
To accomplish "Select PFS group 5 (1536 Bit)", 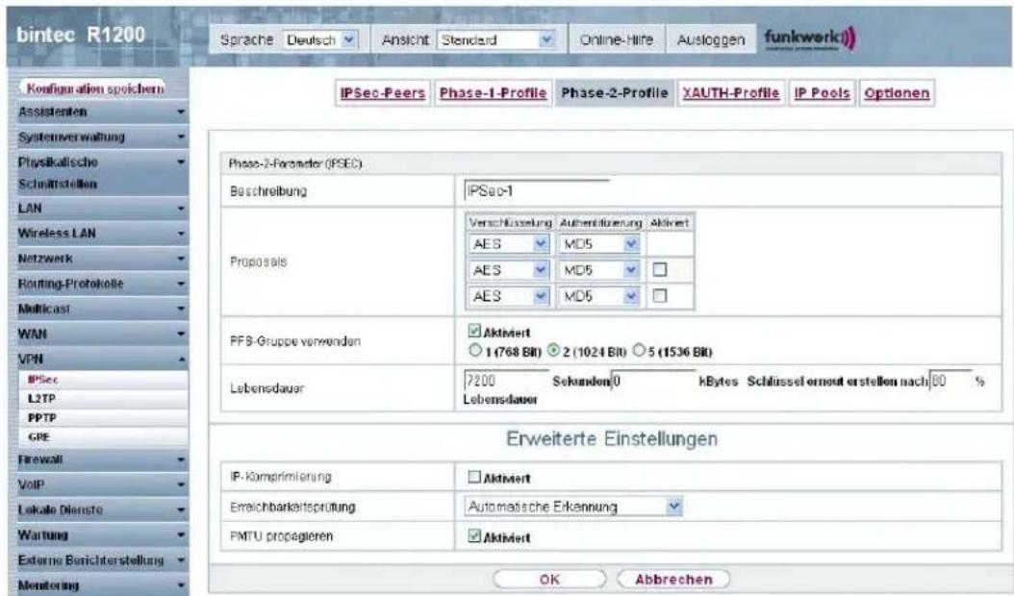I will coord(639,351).
